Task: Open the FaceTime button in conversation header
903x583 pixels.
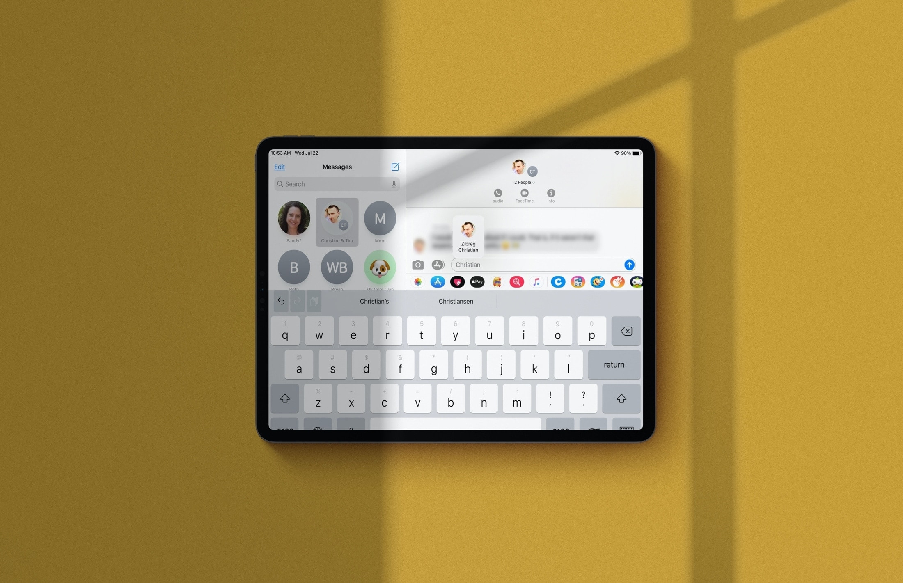Action: (524, 194)
